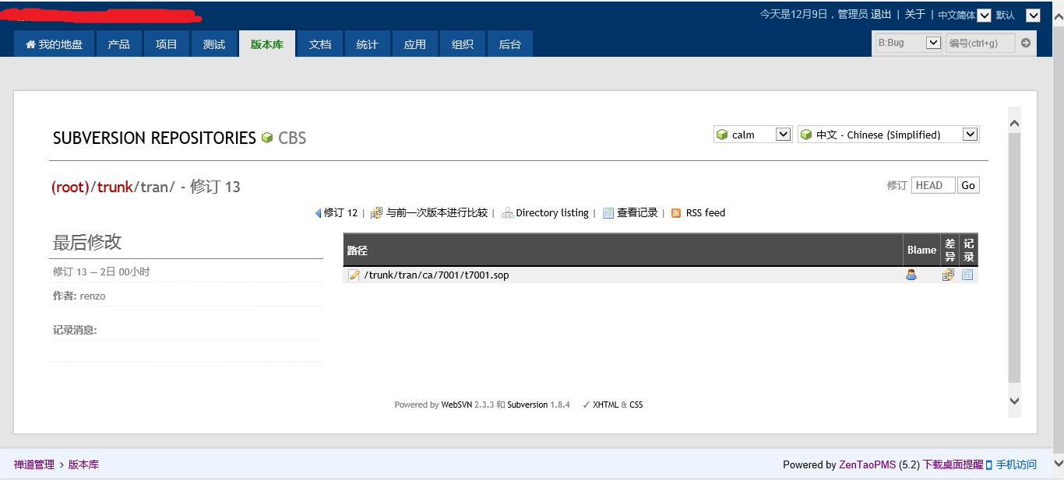Click 下载桌面提醒 link
This screenshot has height=480, width=1064.
[x=953, y=464]
